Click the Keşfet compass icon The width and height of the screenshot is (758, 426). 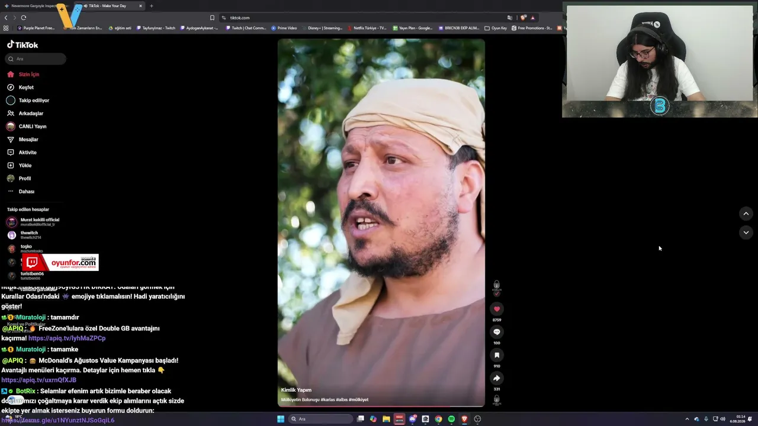coord(11,88)
